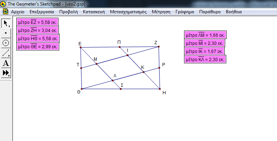Open the Επεξεργασία menu
This screenshot has width=277, height=141.
point(42,12)
